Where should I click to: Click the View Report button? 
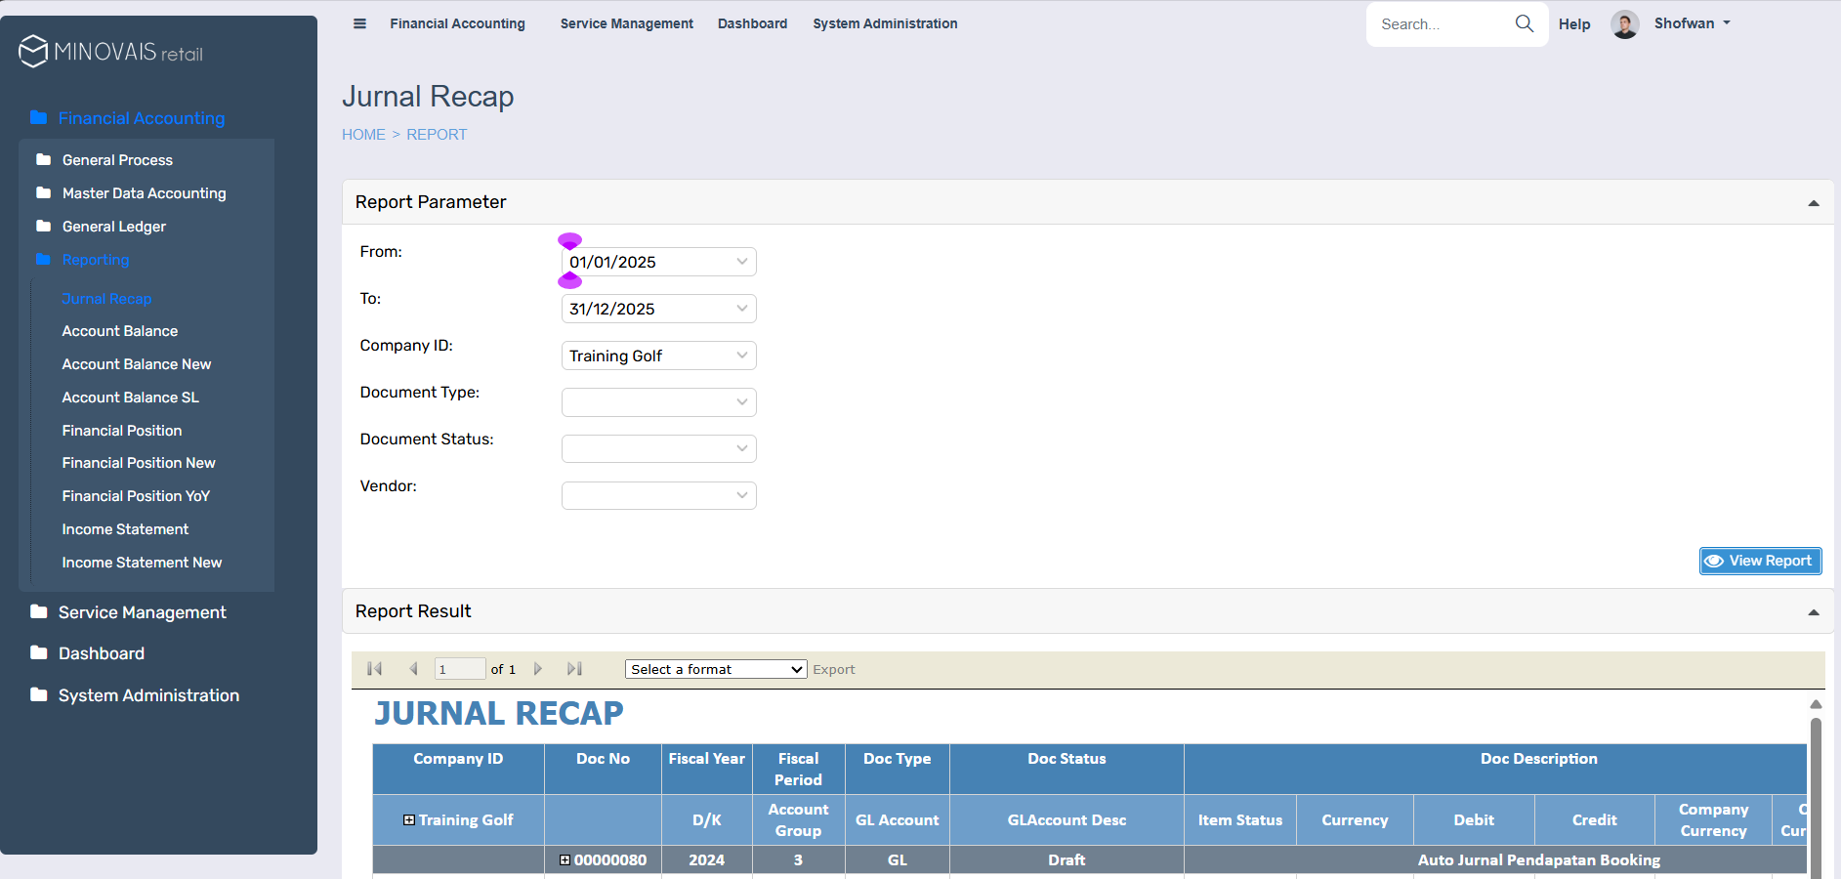pos(1760,561)
